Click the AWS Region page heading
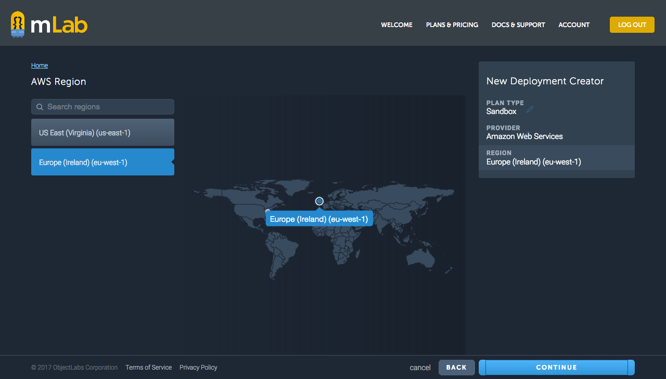This screenshot has width=666, height=379. click(59, 82)
